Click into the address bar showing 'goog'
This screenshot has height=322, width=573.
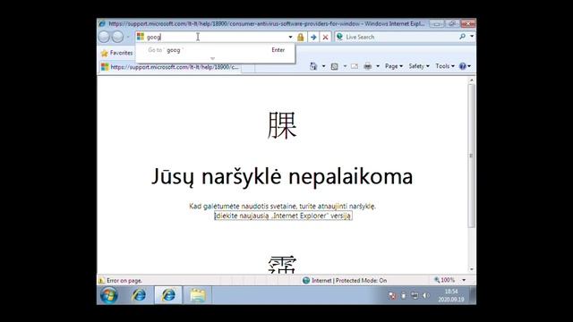216,37
